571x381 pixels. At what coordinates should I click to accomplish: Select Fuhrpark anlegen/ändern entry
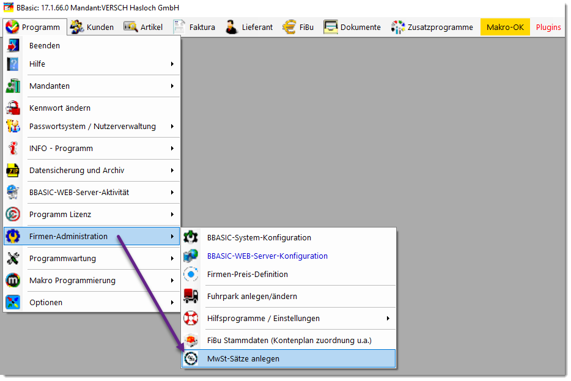[x=289, y=297]
